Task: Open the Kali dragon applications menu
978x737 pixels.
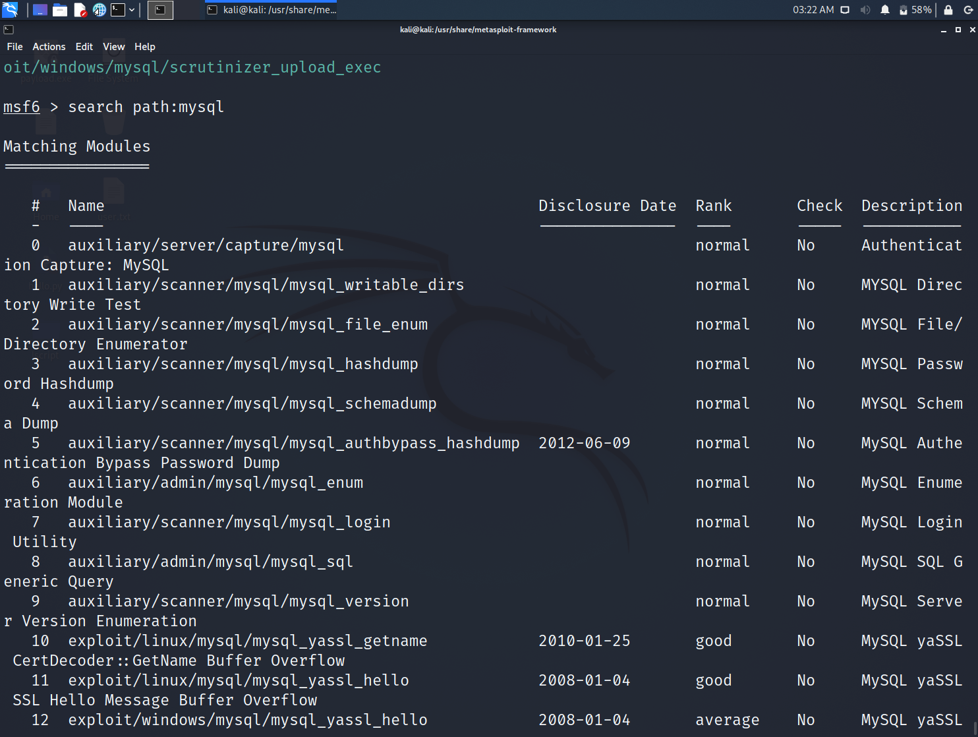Action: [x=10, y=10]
